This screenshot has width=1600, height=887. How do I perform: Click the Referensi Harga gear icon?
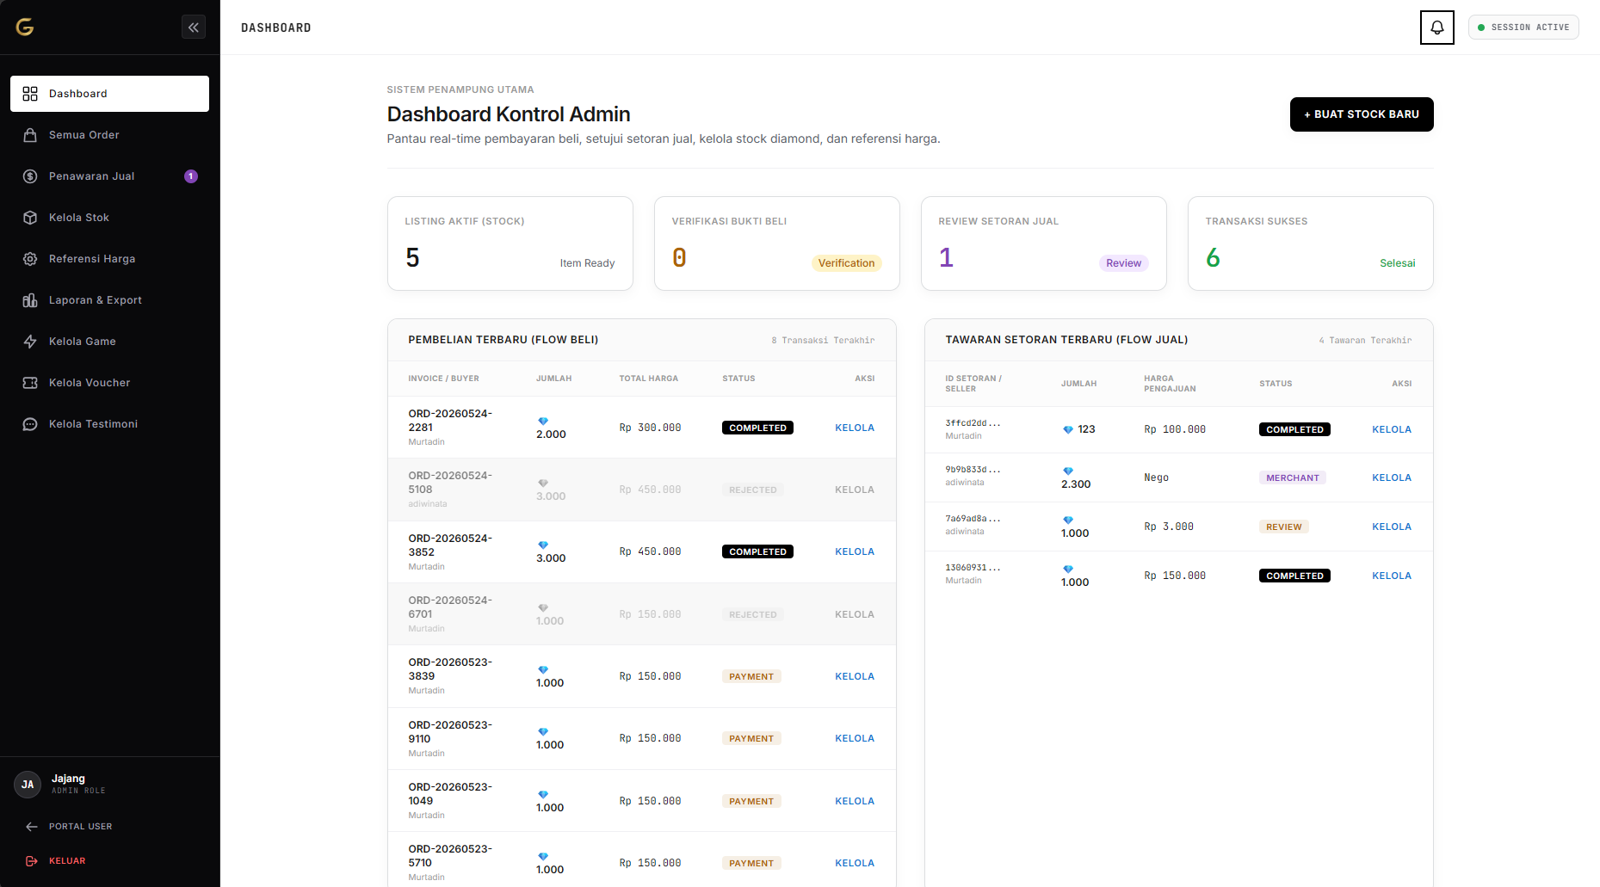30,259
